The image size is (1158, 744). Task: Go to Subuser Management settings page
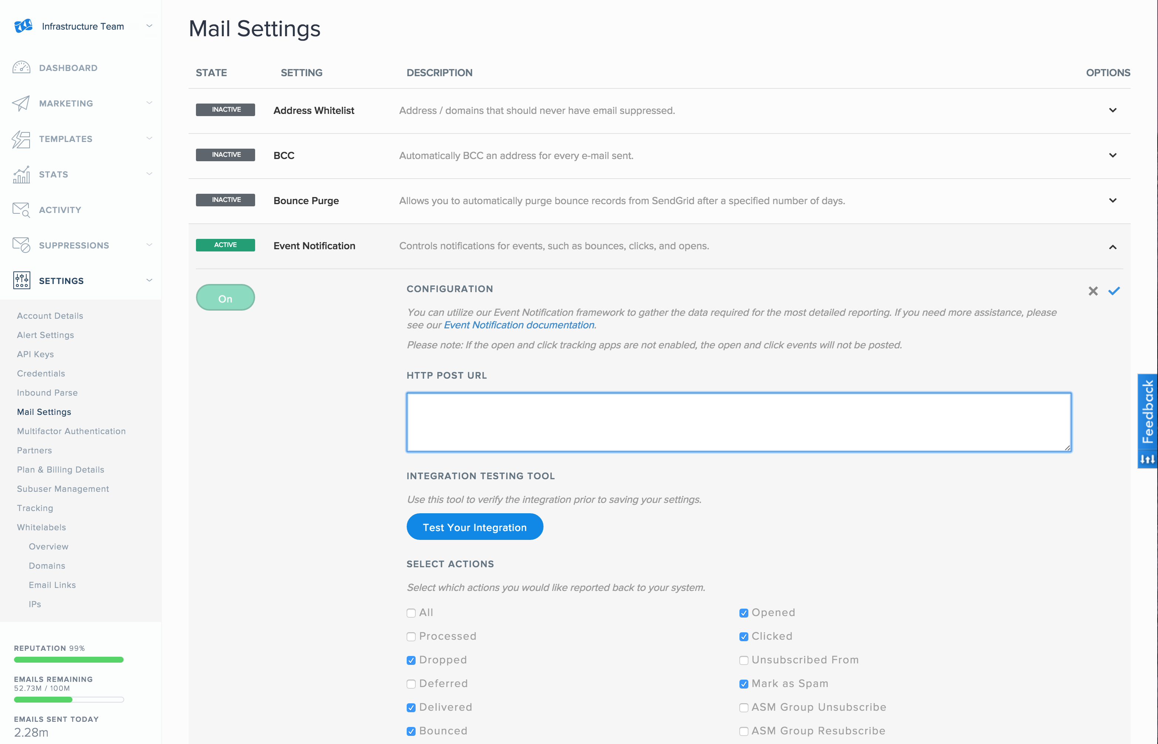(63, 489)
